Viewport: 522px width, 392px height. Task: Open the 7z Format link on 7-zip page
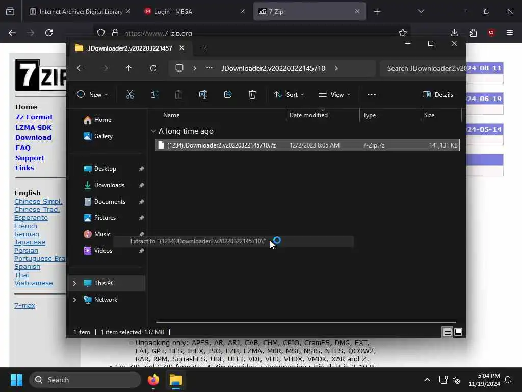pos(34,117)
